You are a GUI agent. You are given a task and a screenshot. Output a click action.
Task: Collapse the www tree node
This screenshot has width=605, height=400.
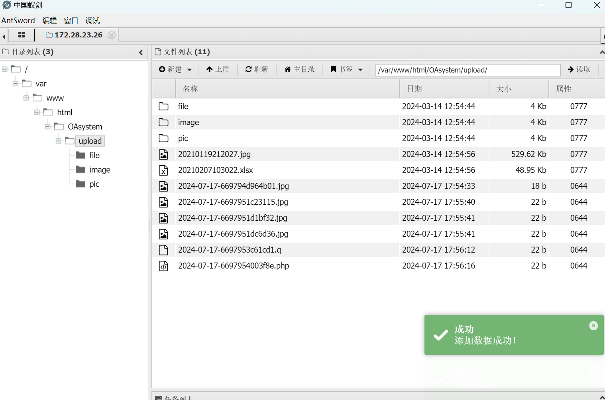coord(26,98)
